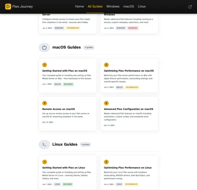Click WINDOWS tag on Jan 4, 2024 card
197x190 pixels.
pos(121,28)
